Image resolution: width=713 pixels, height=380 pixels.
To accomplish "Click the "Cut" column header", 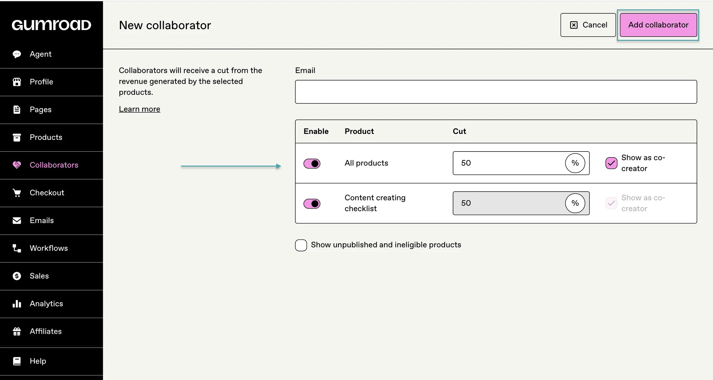I will 459,131.
